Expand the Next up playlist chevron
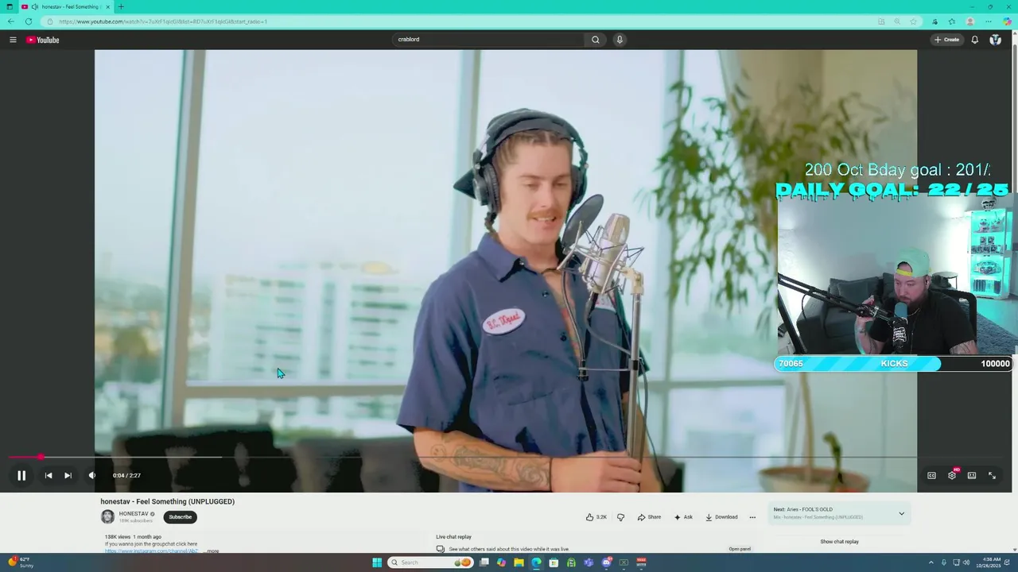 [901, 514]
